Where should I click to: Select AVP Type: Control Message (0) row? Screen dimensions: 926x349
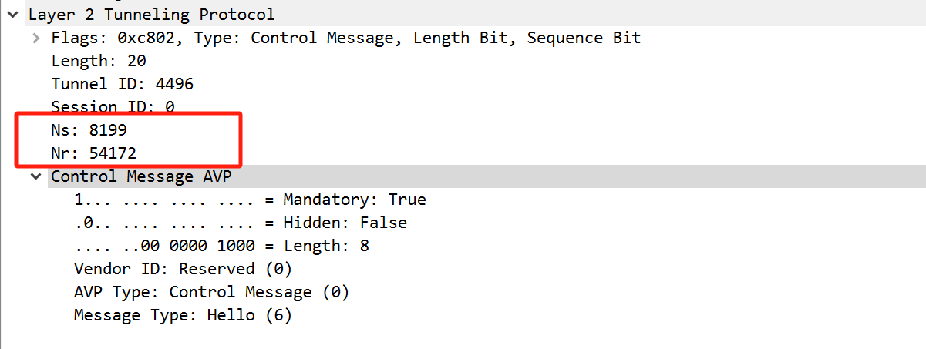[211, 292]
